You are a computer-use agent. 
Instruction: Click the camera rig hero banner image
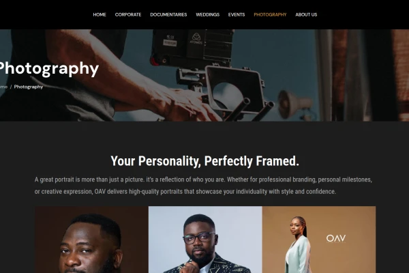click(x=204, y=75)
